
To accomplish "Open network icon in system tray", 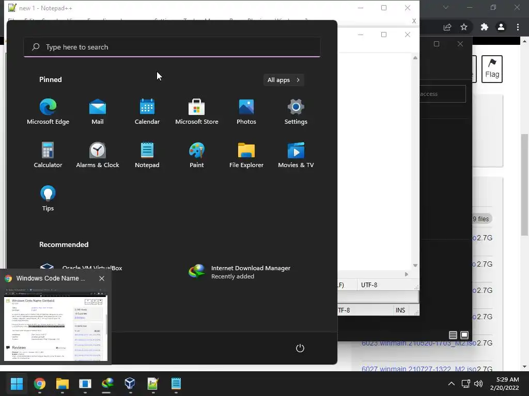I will pos(466,384).
